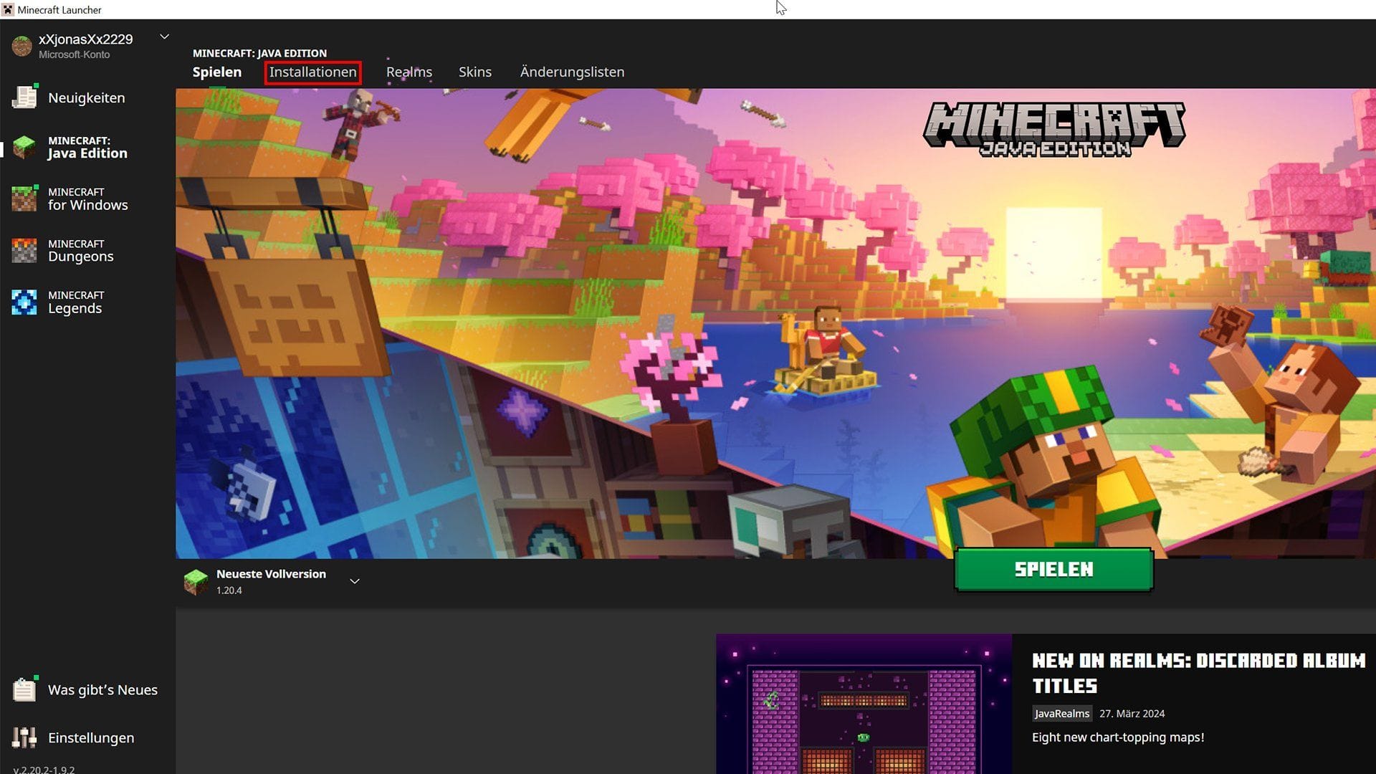The width and height of the screenshot is (1376, 774).
Task: Open the Änderungslisten tab
Action: tap(572, 72)
